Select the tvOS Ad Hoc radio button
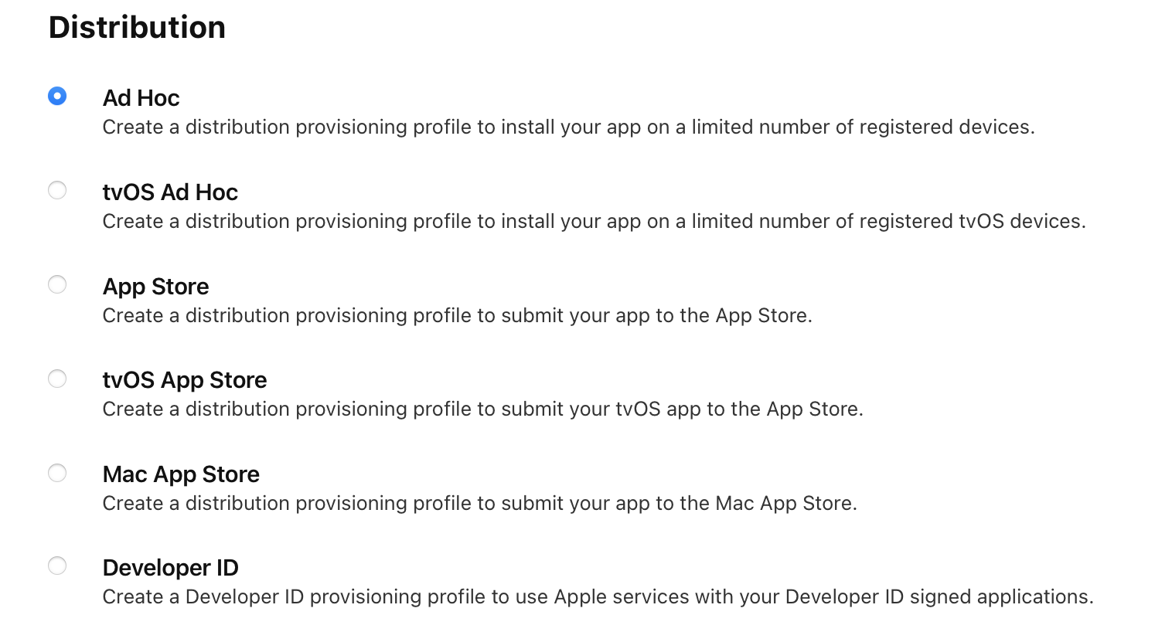Viewport: 1155px width, 632px height. click(57, 190)
